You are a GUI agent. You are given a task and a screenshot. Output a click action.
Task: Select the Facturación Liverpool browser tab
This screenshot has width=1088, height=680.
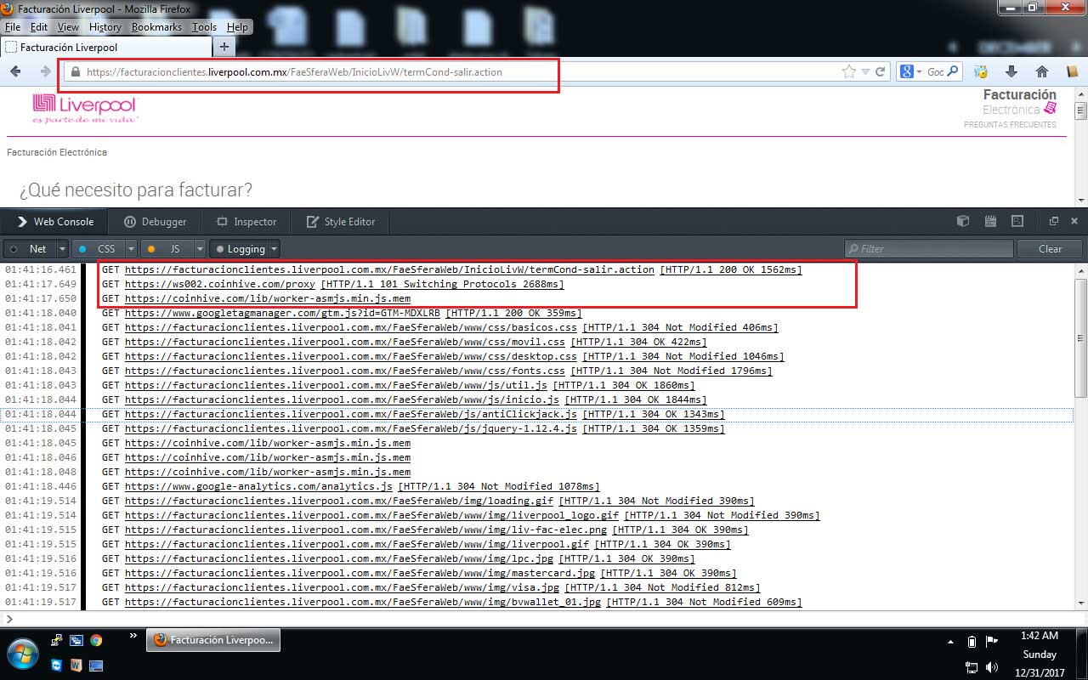105,47
